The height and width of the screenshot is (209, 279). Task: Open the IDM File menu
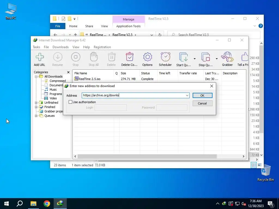46,47
